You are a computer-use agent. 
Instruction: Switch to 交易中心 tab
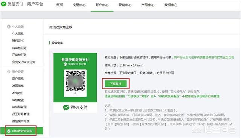point(79,5)
